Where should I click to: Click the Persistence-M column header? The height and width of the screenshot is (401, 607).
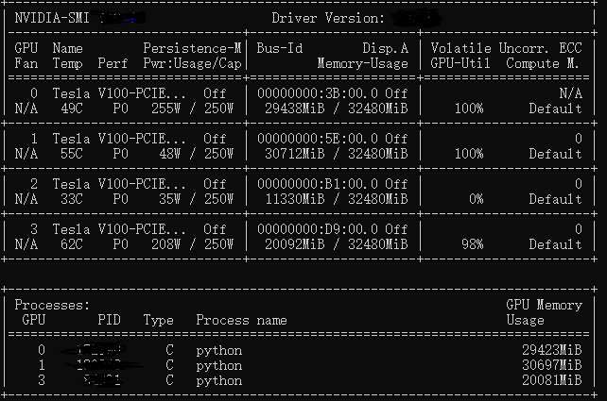coord(192,48)
